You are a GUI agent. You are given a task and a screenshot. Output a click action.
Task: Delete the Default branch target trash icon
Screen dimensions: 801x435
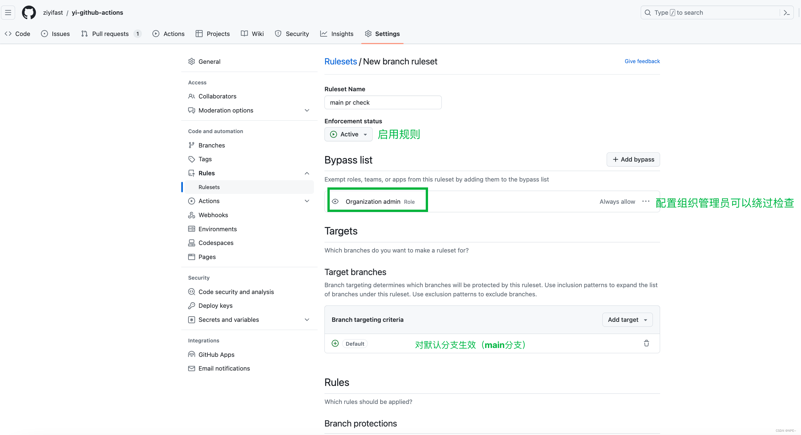coord(646,343)
